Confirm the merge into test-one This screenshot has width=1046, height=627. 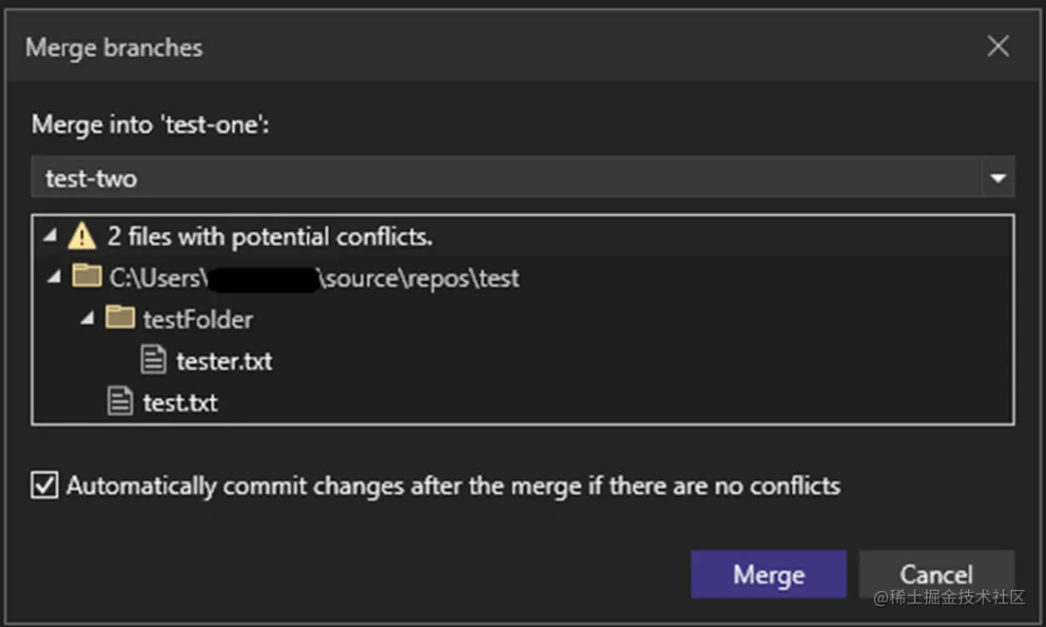(x=767, y=574)
